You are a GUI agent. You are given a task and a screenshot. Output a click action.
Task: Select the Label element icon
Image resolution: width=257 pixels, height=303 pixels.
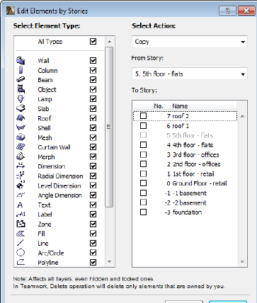(x=21, y=215)
